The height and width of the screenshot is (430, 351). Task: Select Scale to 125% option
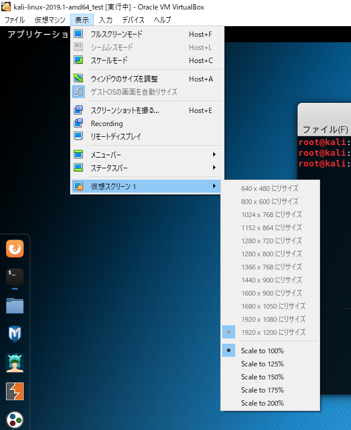[270, 363]
